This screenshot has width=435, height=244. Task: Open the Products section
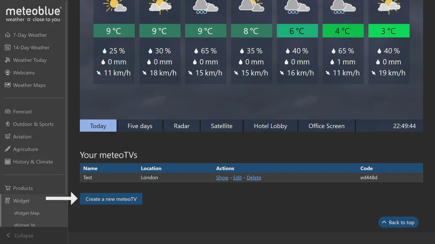coord(23,188)
